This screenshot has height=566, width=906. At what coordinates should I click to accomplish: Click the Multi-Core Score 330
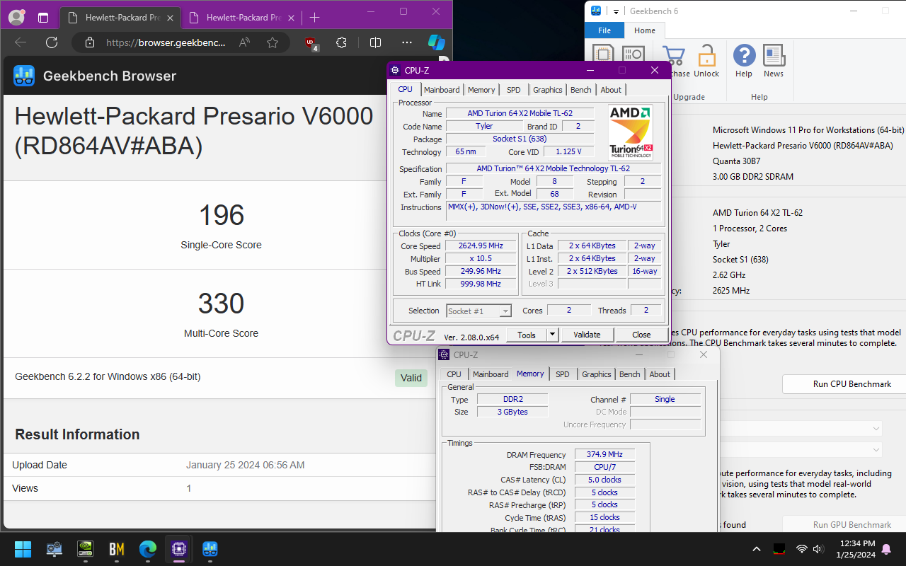pos(222,304)
